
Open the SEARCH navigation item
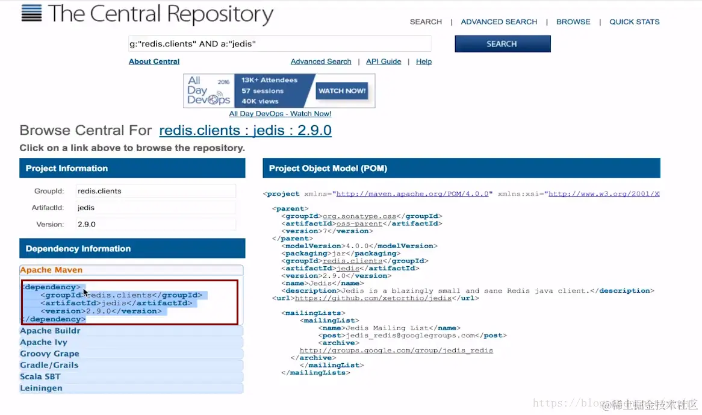tap(425, 22)
